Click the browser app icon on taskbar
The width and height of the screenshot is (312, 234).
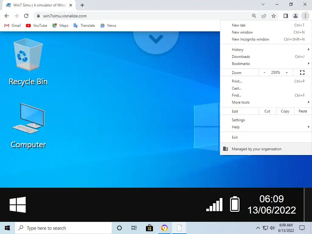click(164, 228)
